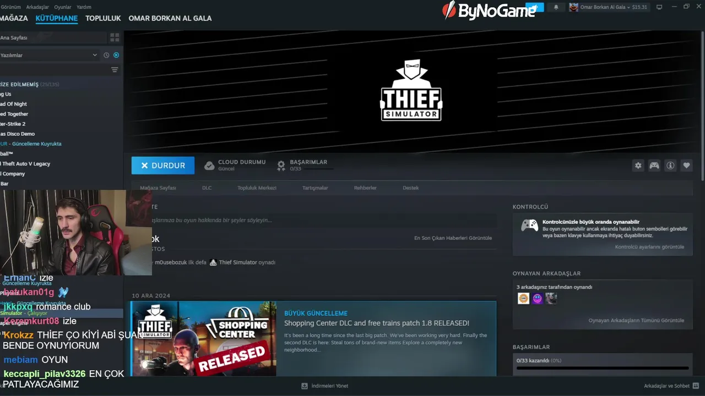Click the controller icon in Kontrolcü panel
The width and height of the screenshot is (705, 396).
click(x=529, y=225)
